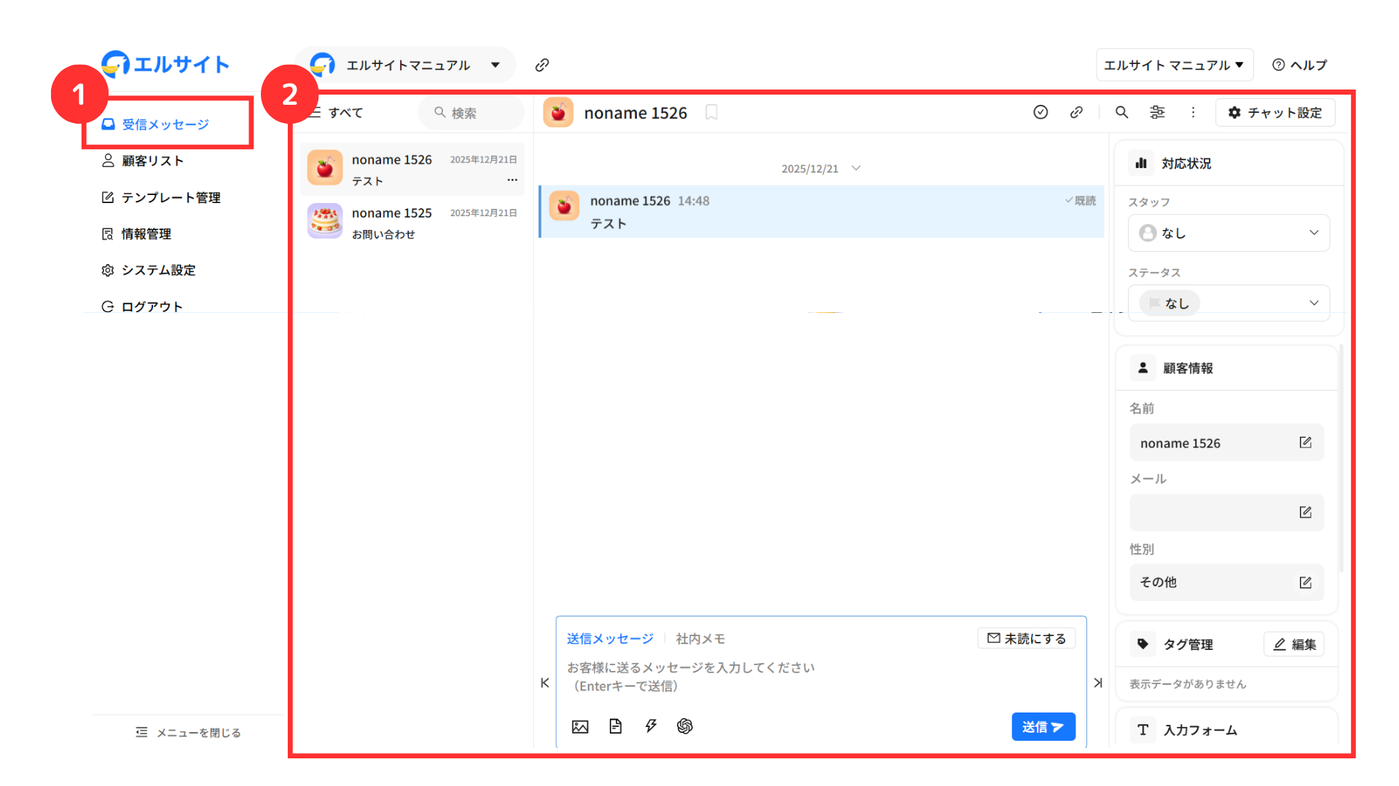Click the image attachment icon in composer

point(580,726)
